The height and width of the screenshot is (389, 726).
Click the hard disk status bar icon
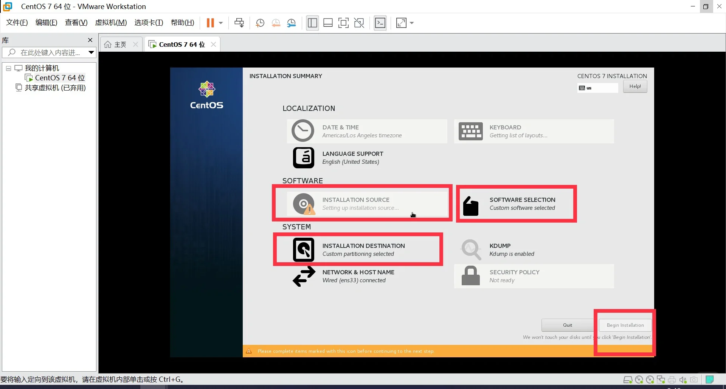(x=628, y=380)
